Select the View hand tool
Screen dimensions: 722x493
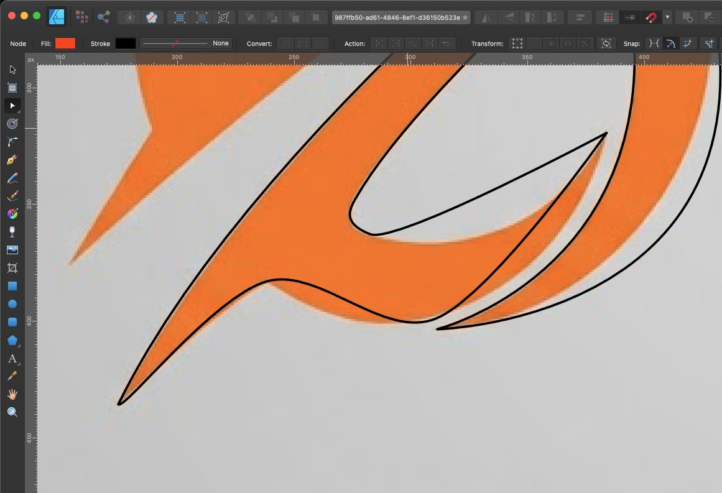[12, 394]
